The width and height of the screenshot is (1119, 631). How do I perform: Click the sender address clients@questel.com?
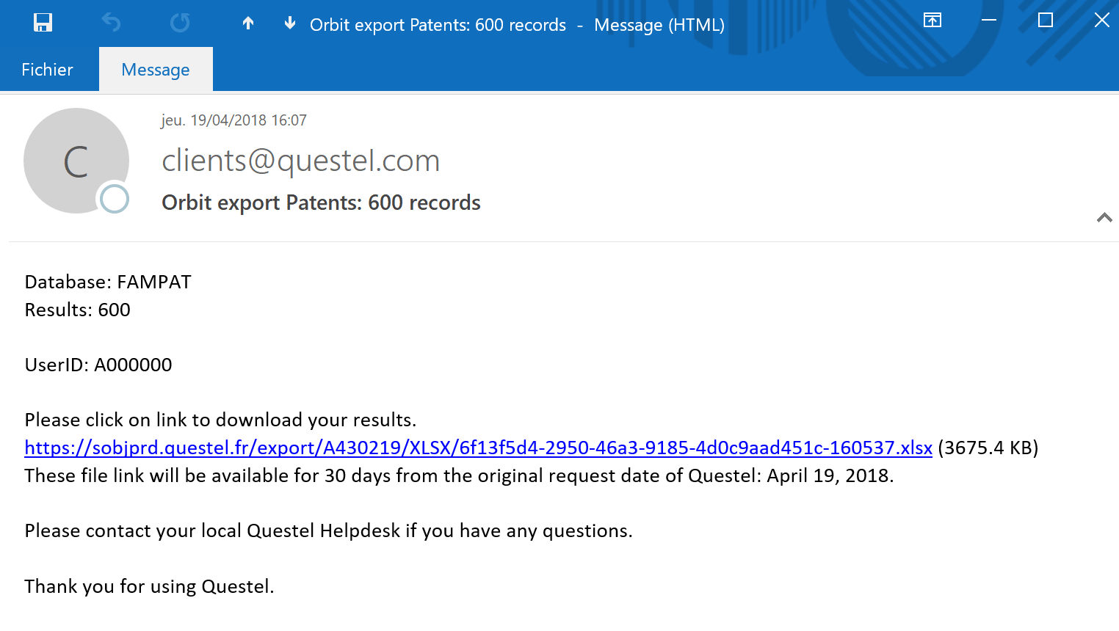300,160
